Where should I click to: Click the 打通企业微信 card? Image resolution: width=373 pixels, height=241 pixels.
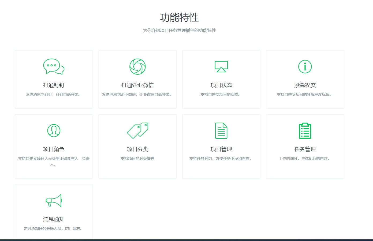[x=137, y=79]
